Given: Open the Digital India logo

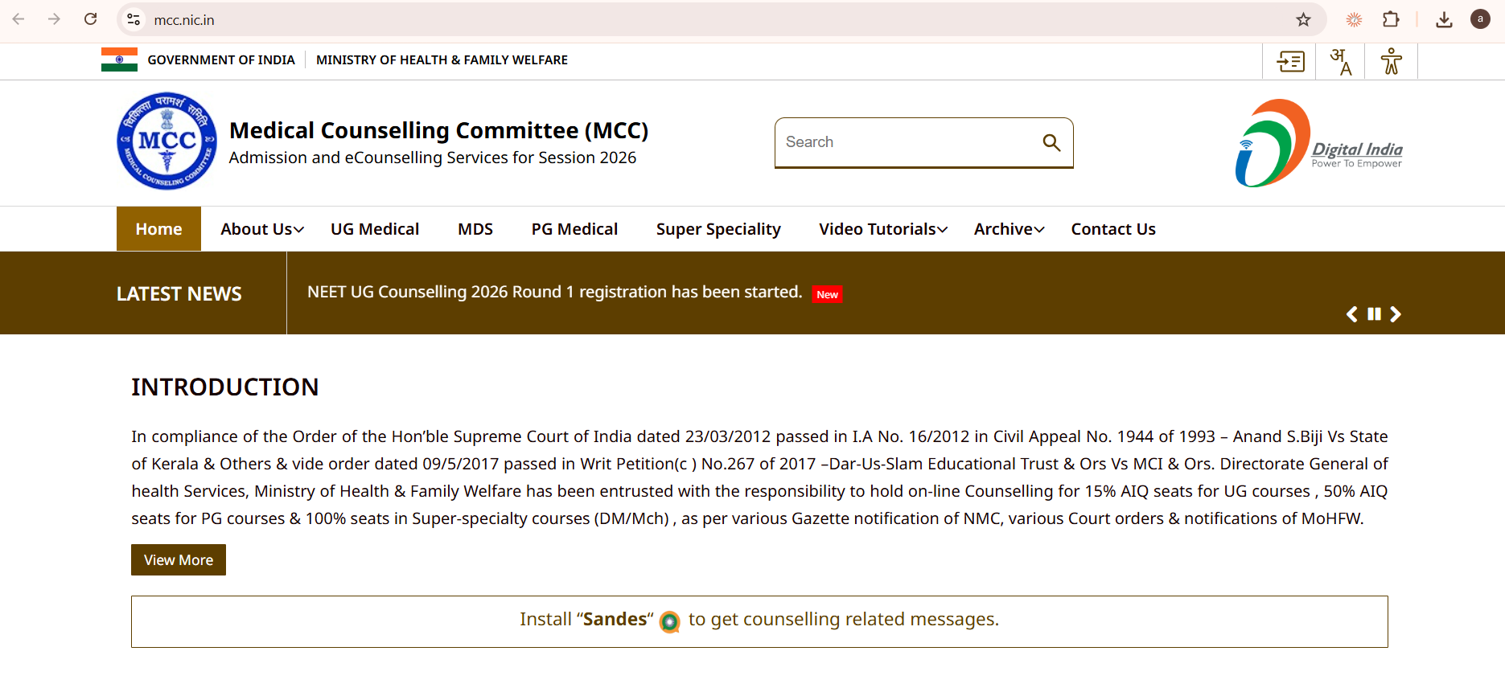Looking at the screenshot, I should (x=1319, y=143).
